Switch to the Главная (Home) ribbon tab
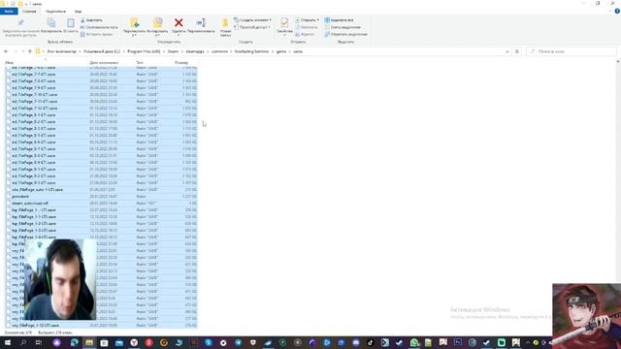Image resolution: width=621 pixels, height=349 pixels. click(x=29, y=12)
